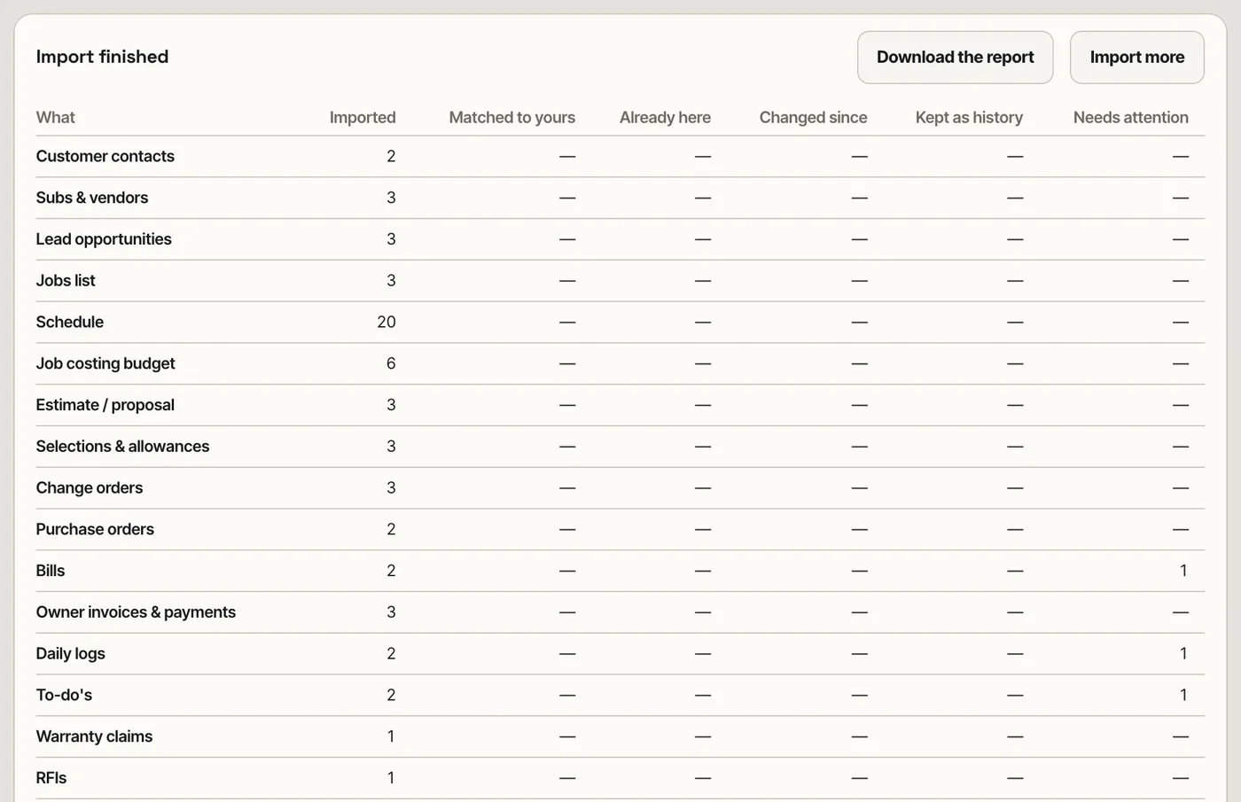
Task: Select the 'Selections & allowances' row label
Action: click(x=123, y=447)
